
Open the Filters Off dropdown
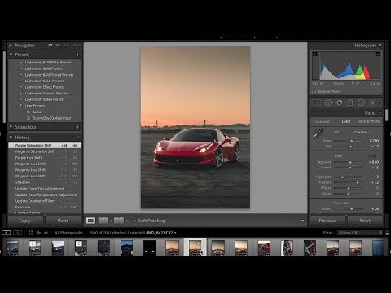point(359,233)
